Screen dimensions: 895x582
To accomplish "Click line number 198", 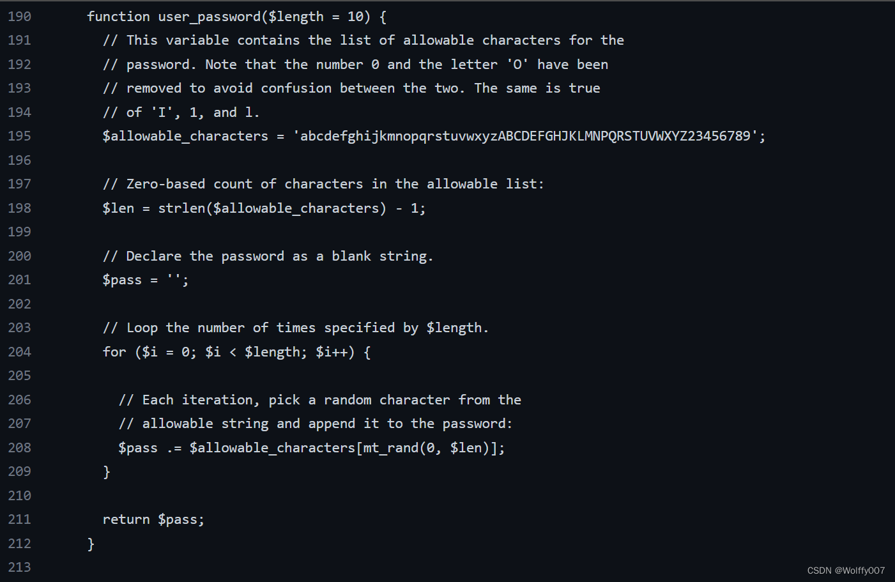I will click(x=19, y=208).
